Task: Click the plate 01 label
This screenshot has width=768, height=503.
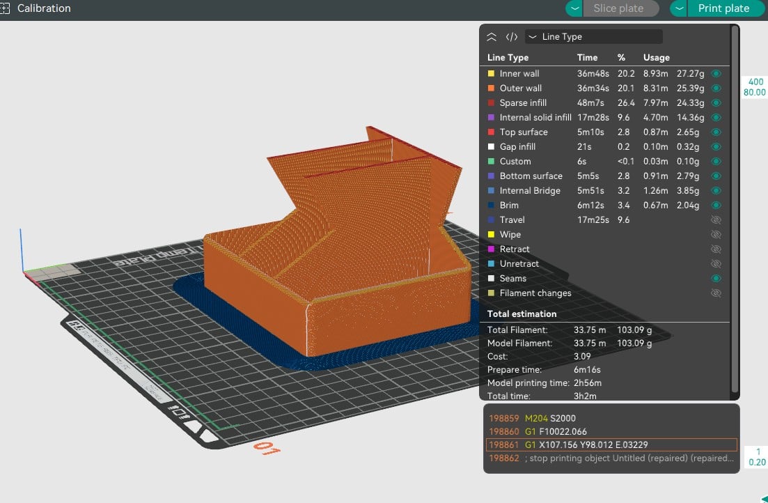Action: pyautogui.click(x=267, y=447)
